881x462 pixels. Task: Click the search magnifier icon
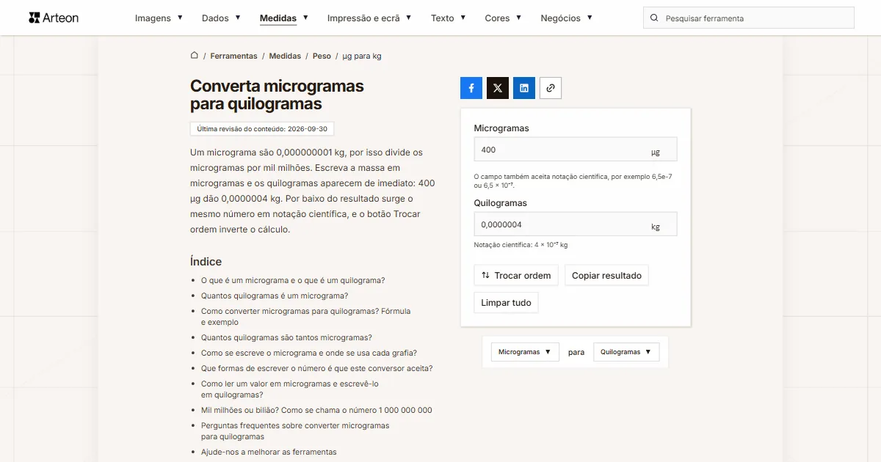pyautogui.click(x=655, y=18)
